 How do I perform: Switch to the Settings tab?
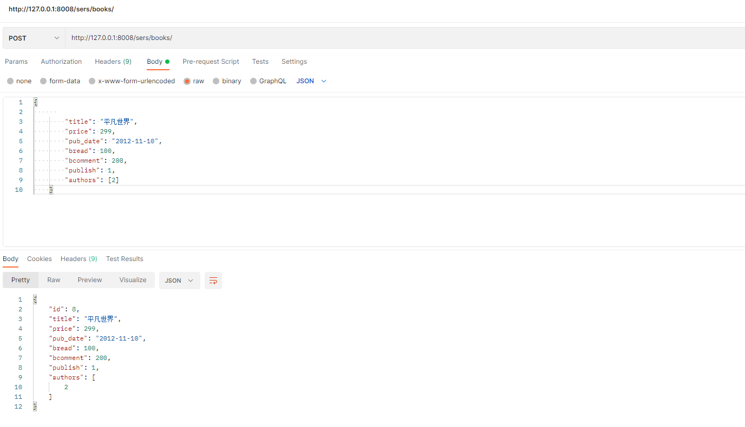[294, 62]
